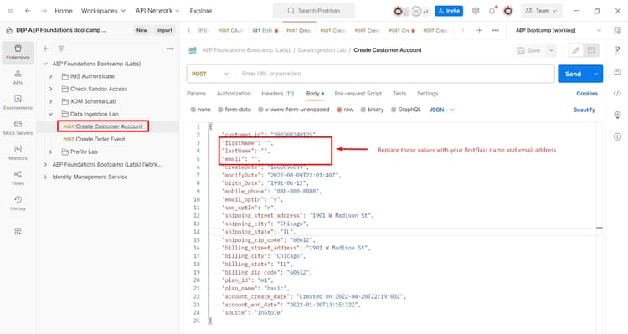The width and height of the screenshot is (628, 334).
Task: Click the Send button
Action: point(573,74)
